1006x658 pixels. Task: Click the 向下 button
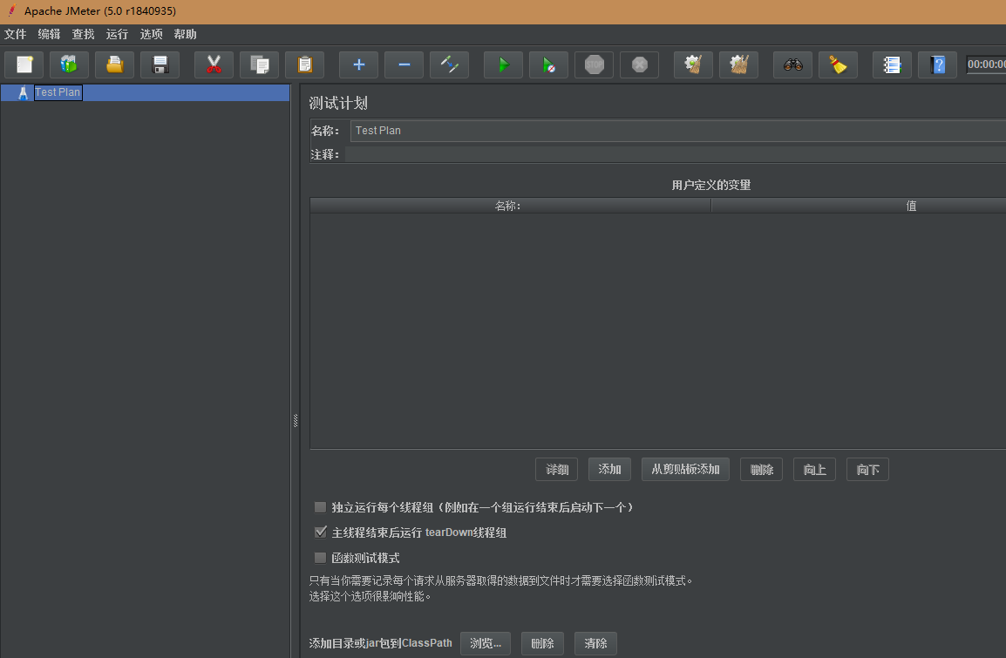click(x=867, y=470)
